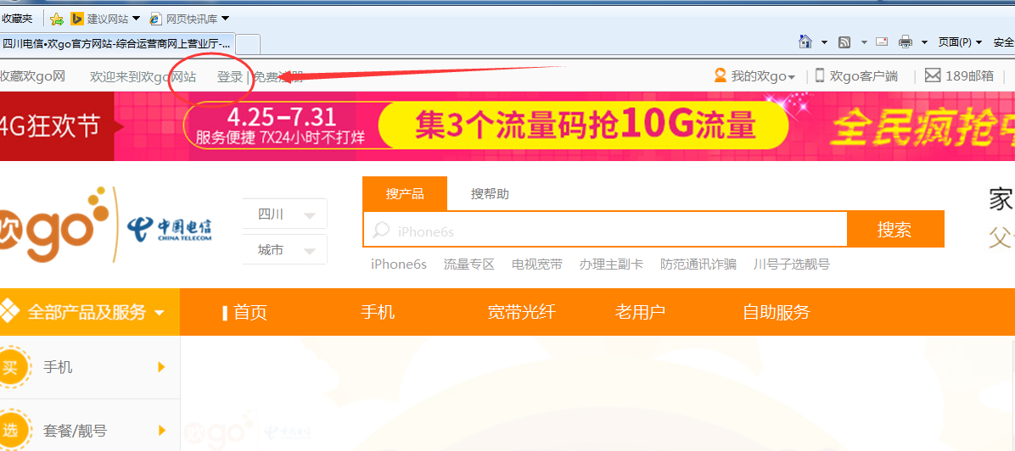Click the 办理主副卡 keyword link
This screenshot has height=451, width=1015.
tap(611, 264)
